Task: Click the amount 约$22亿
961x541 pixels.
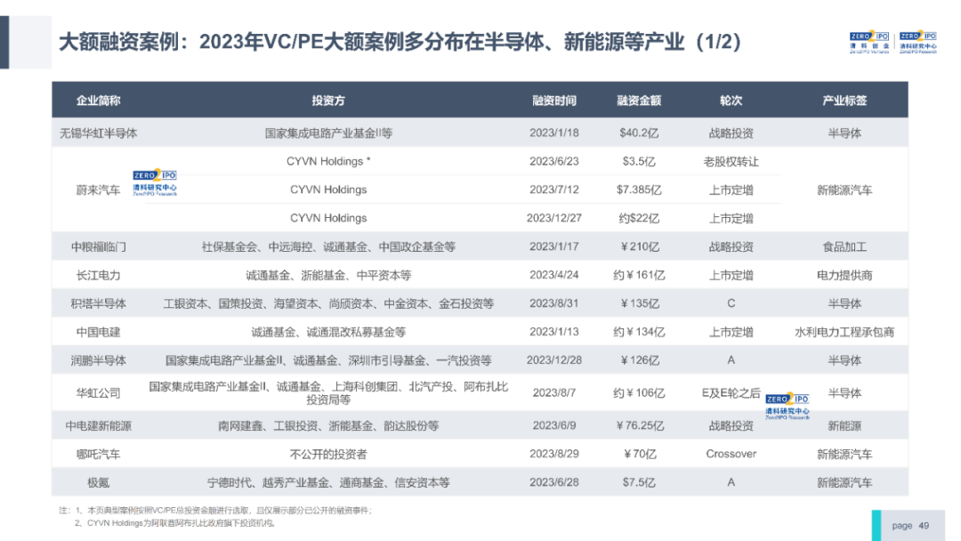Action: (639, 218)
